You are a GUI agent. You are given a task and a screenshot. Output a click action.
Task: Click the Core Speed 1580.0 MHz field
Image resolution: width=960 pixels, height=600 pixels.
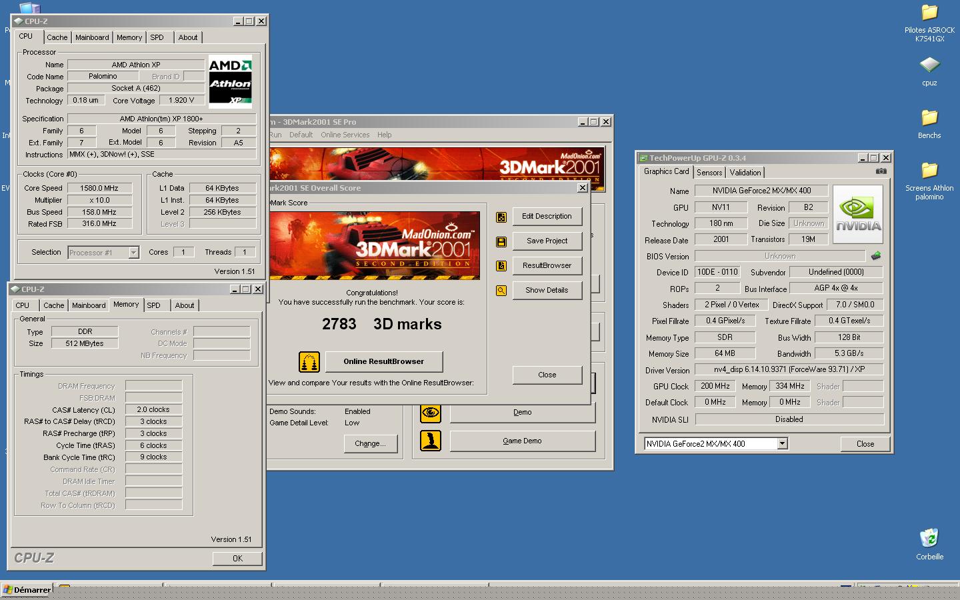coord(99,188)
